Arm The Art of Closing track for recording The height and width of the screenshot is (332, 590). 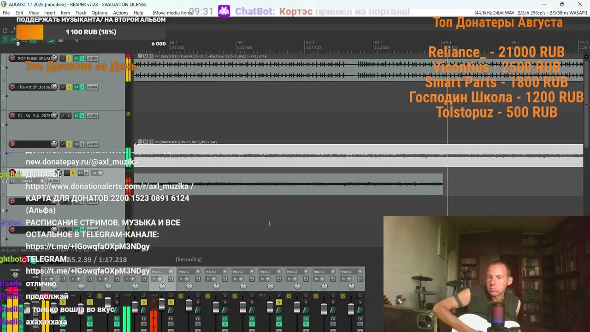[12, 87]
